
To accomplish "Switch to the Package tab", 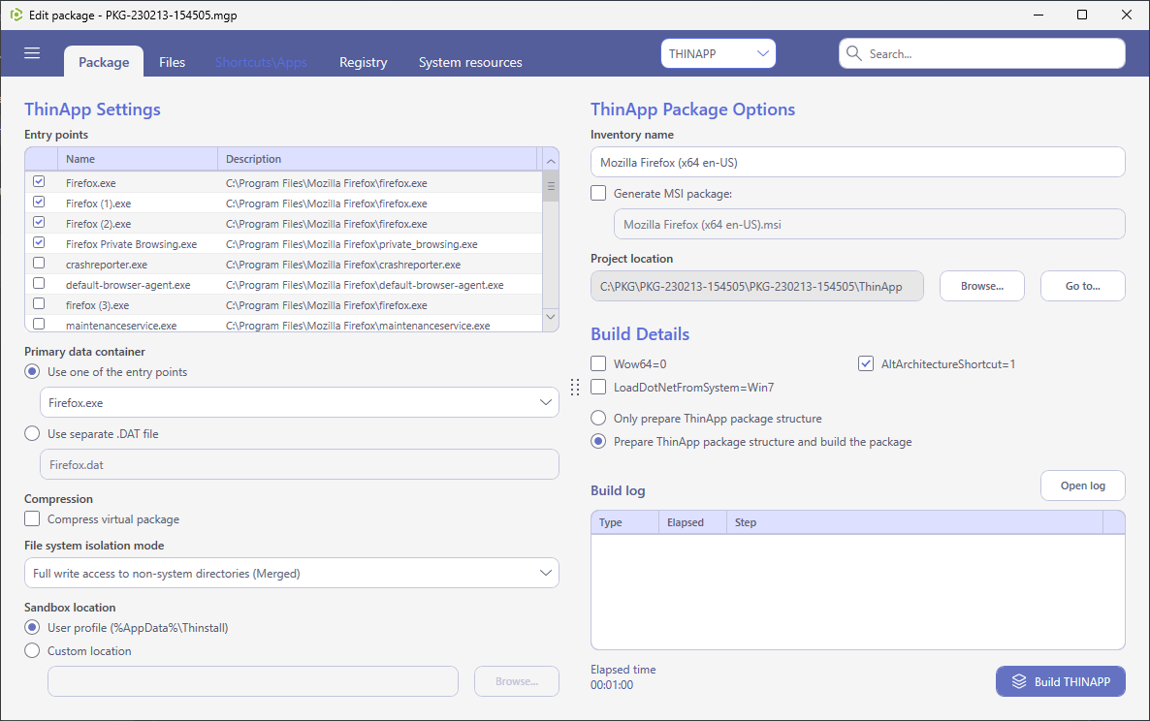I will (104, 62).
